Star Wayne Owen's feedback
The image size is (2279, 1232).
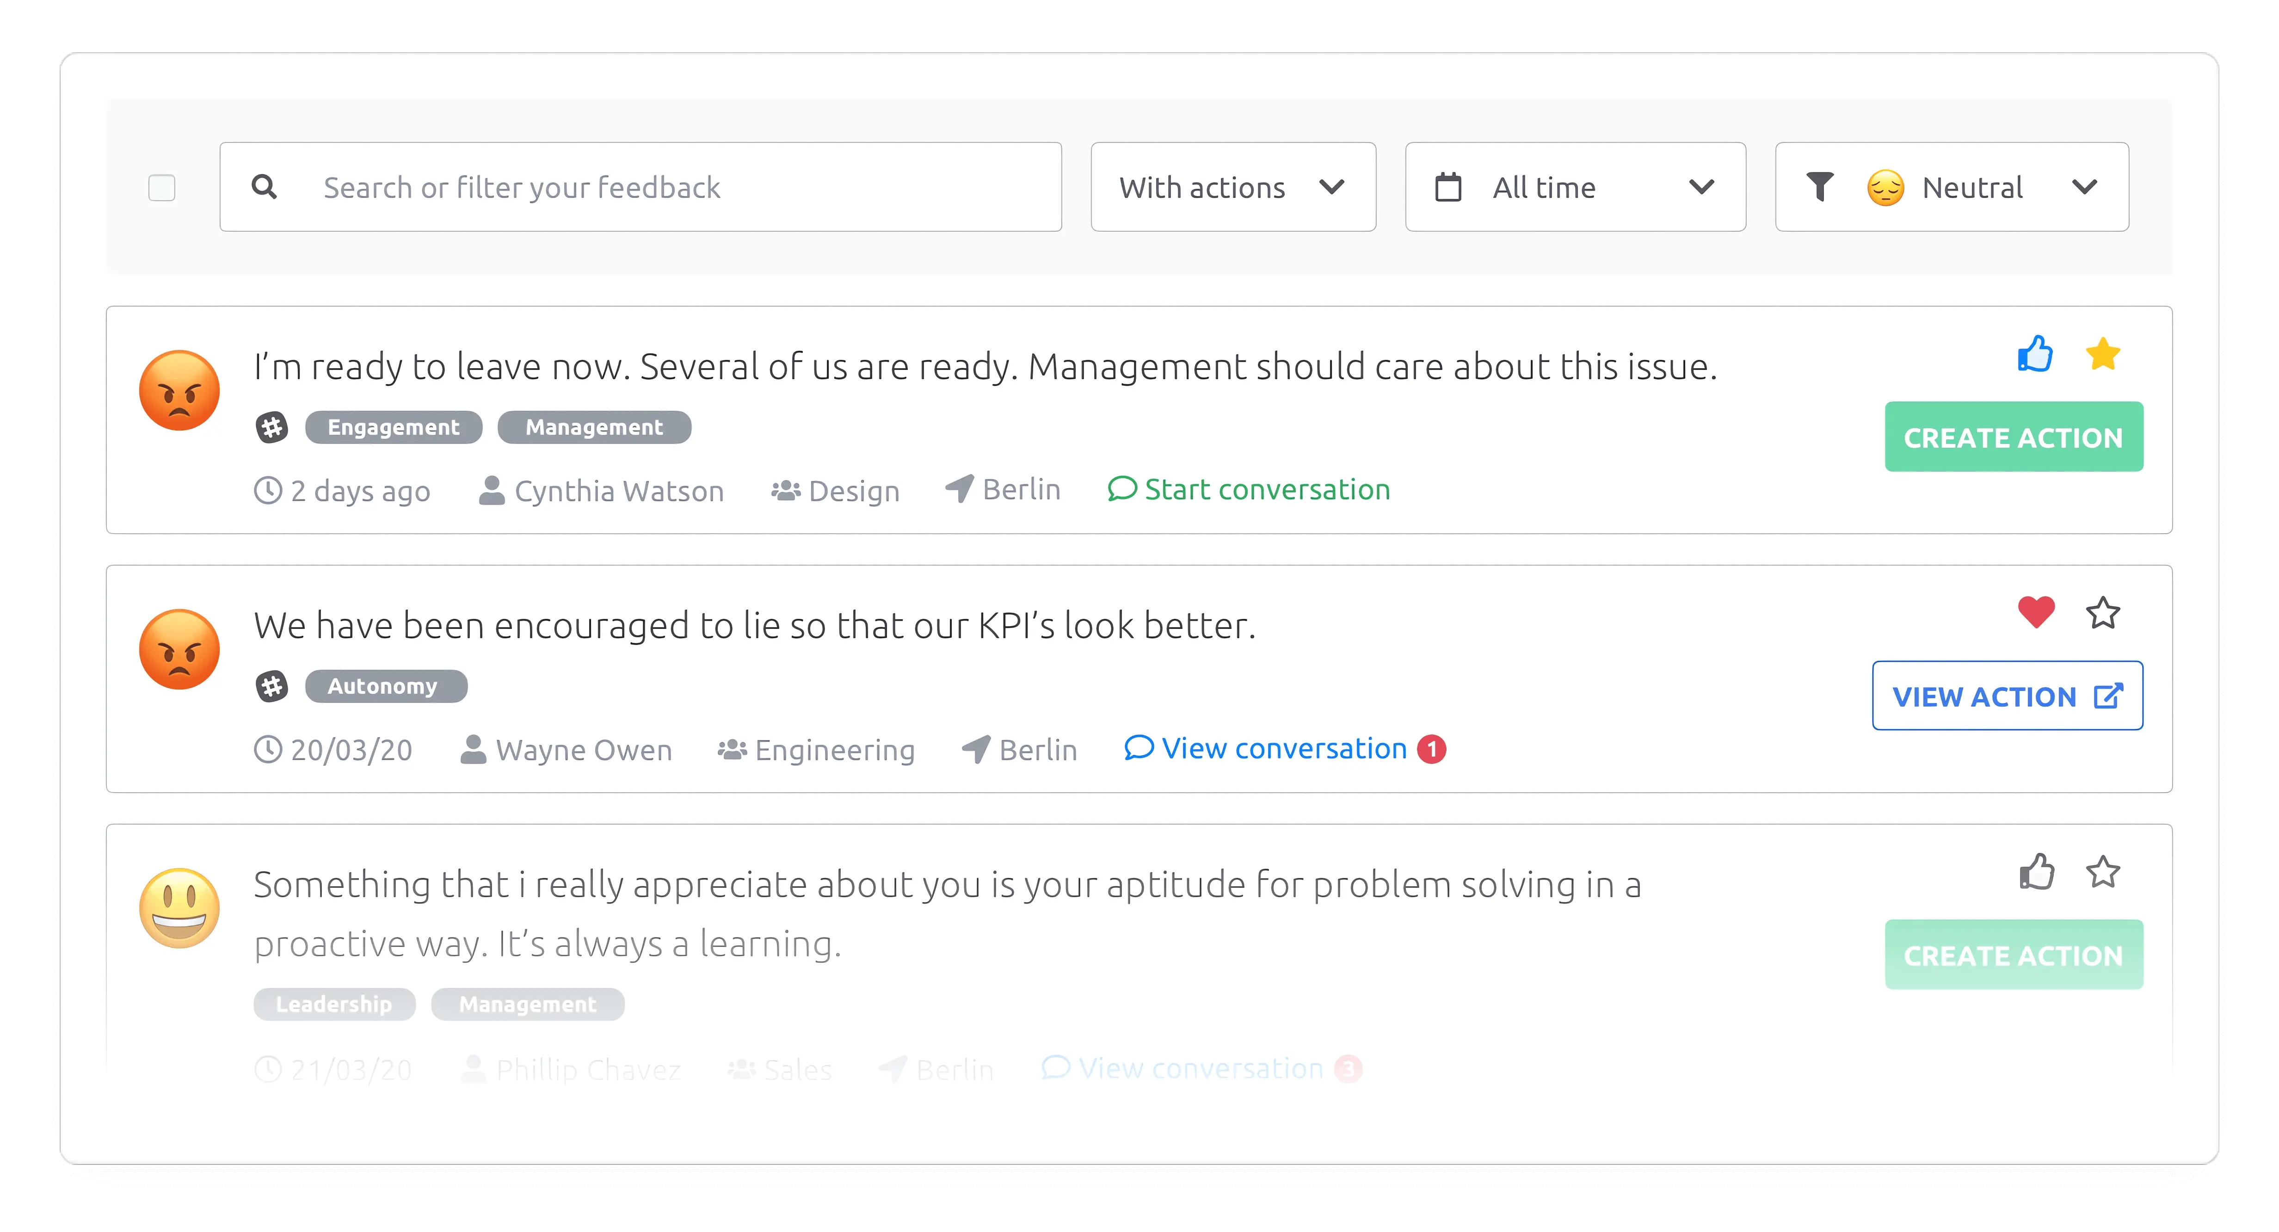pos(2103,612)
